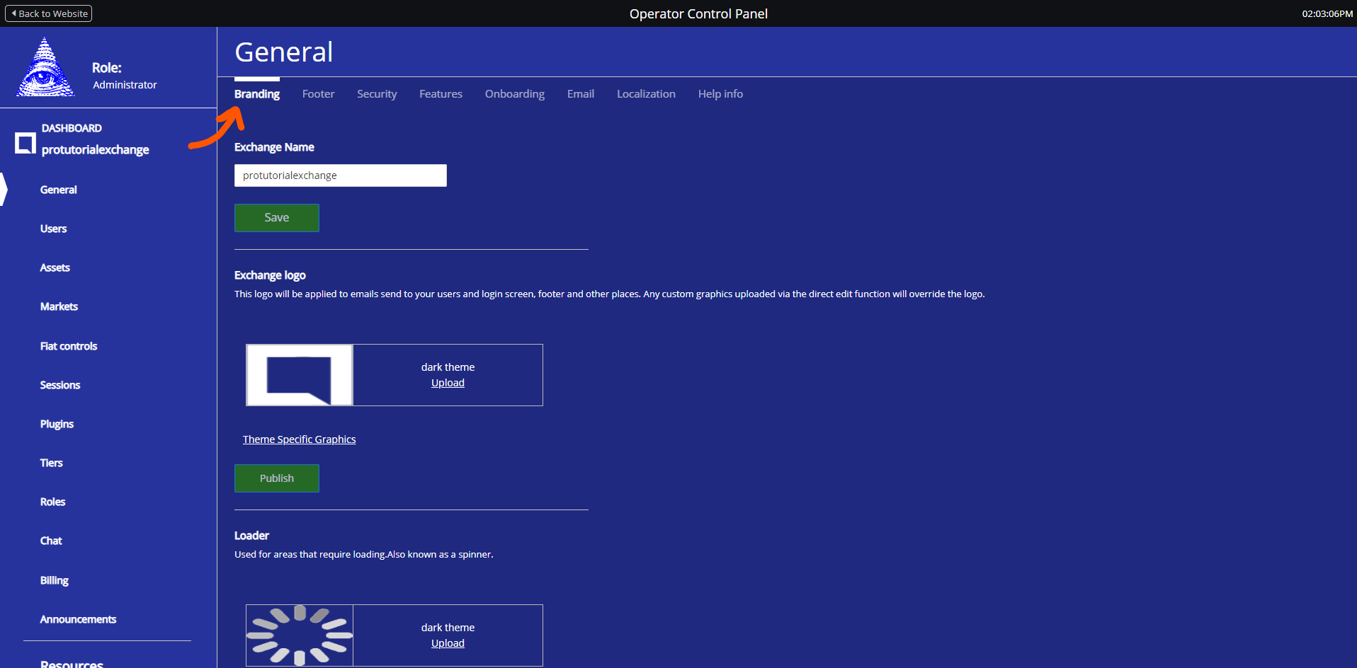Open Theme Specific Graphics link
The width and height of the screenshot is (1357, 668).
[x=299, y=439]
